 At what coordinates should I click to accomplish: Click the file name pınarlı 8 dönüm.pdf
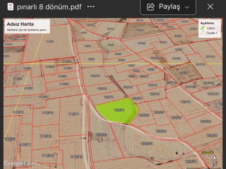(x=49, y=7)
